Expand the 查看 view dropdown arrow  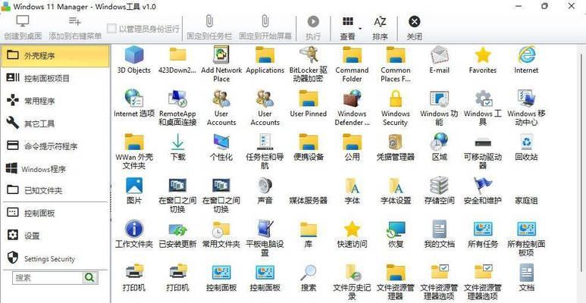click(x=360, y=28)
